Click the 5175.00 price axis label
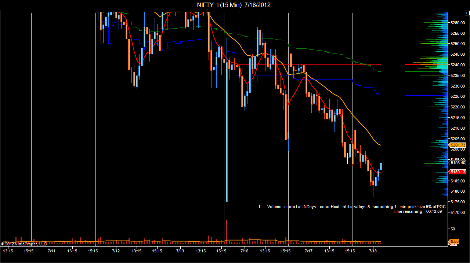The width and height of the screenshot is (470, 263). pyautogui.click(x=458, y=202)
